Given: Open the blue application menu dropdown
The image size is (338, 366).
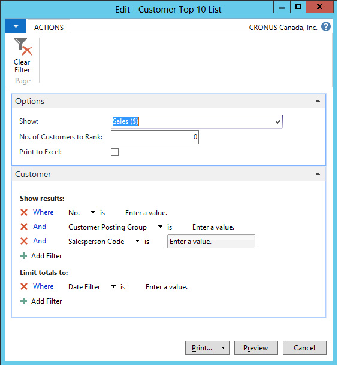Looking at the screenshot, I should [16, 26].
